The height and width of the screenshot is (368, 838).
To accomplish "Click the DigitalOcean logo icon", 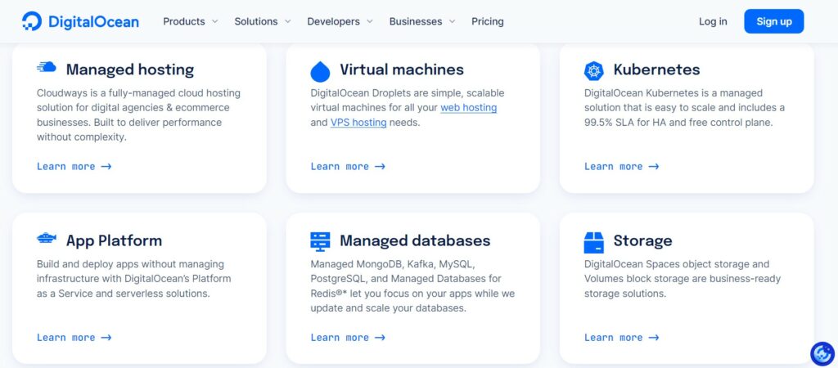I will 32,21.
